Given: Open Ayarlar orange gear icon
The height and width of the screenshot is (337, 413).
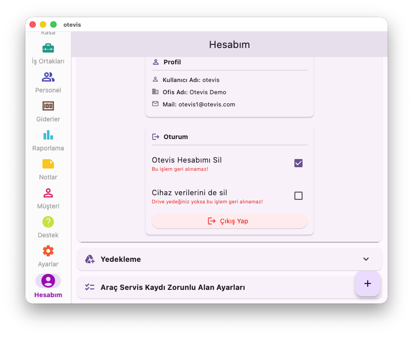Looking at the screenshot, I should tap(48, 251).
